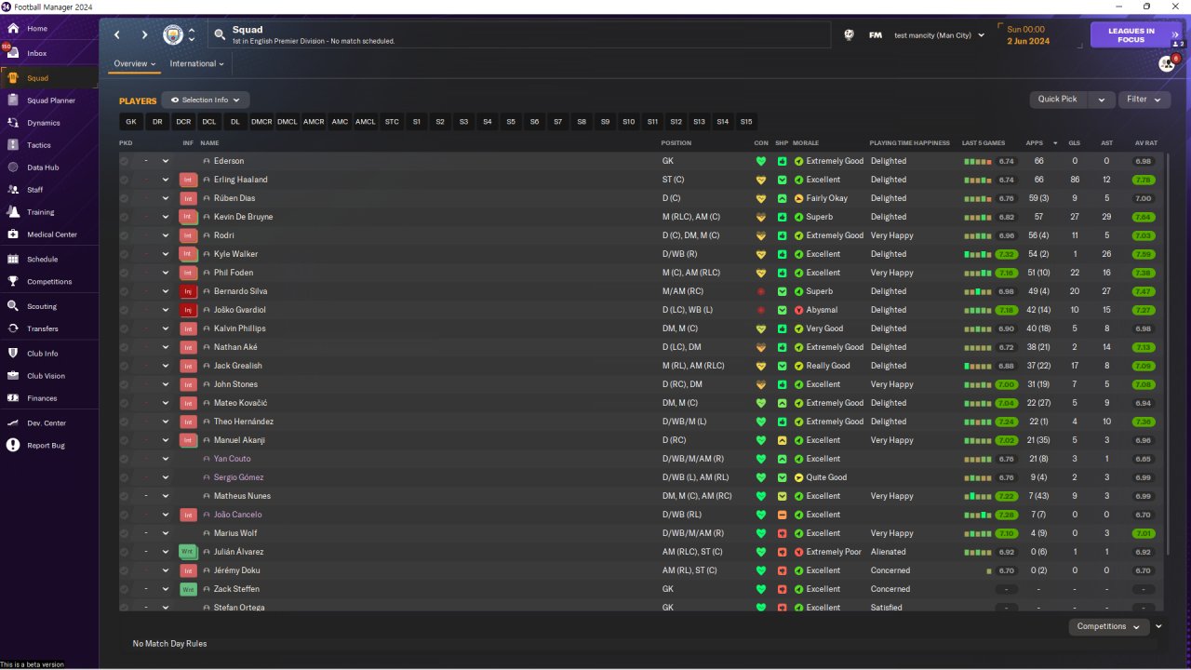This screenshot has width=1191, height=670.
Task: Open the Filter dropdown
Action: tap(1144, 100)
